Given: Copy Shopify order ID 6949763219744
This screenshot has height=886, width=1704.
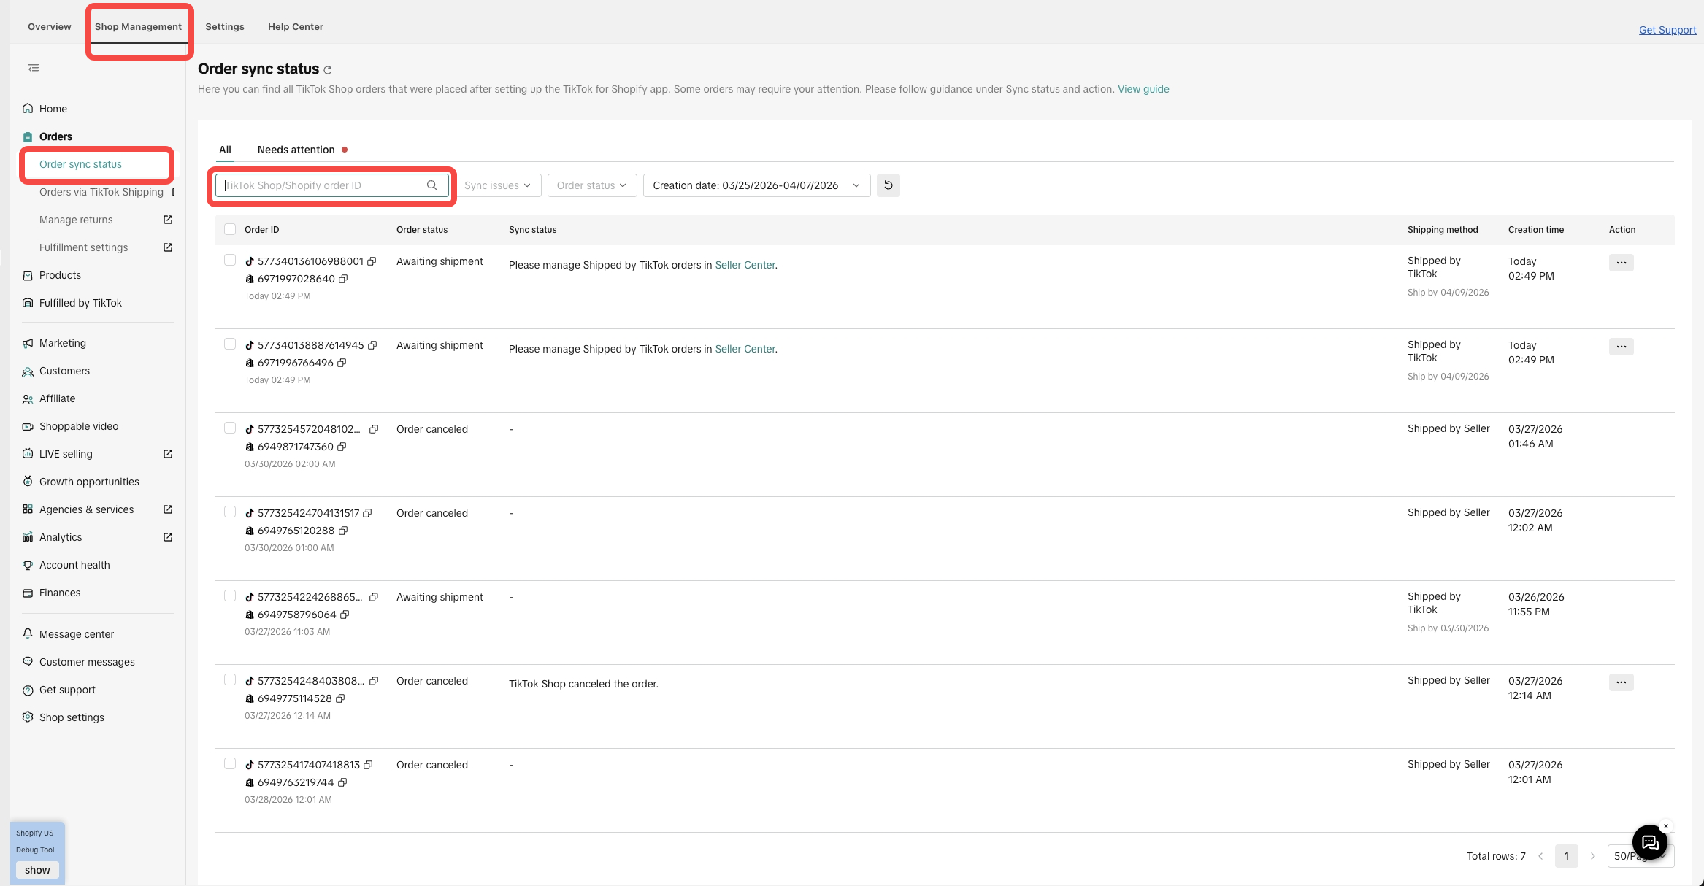Looking at the screenshot, I should (x=342, y=782).
